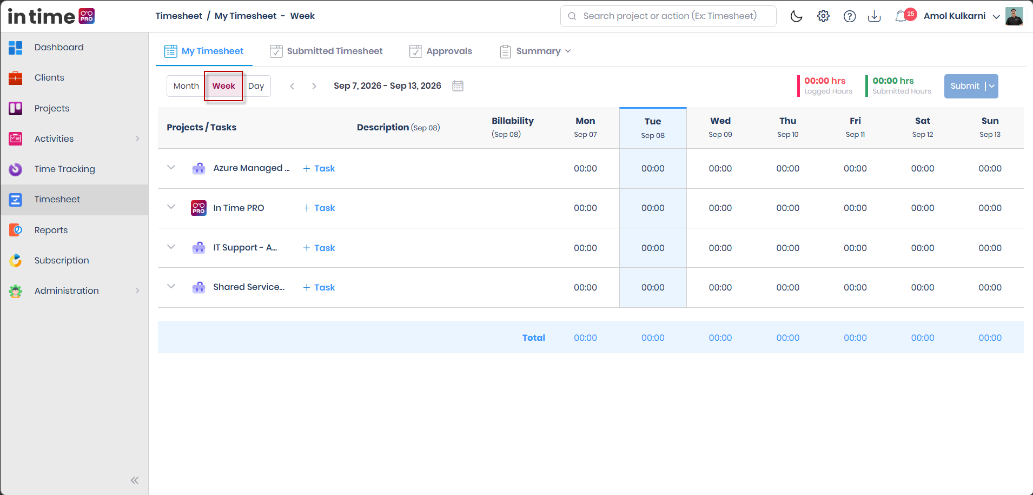1033x495 pixels.
Task: Open notifications bell icon
Action: tap(901, 16)
